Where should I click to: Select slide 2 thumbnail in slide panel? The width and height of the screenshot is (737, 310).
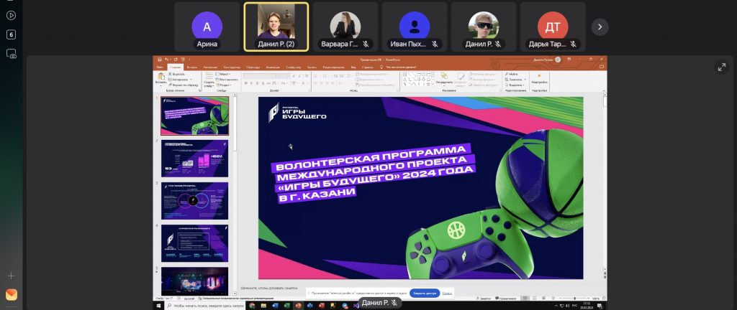[x=194, y=159]
